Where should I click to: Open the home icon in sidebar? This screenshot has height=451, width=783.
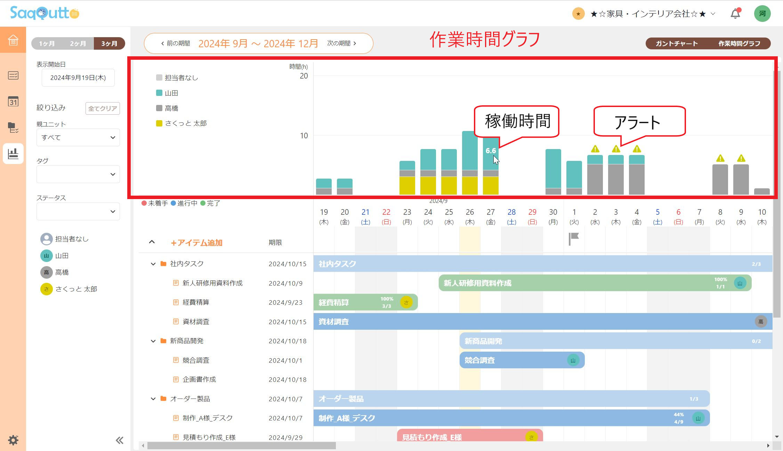tap(13, 40)
